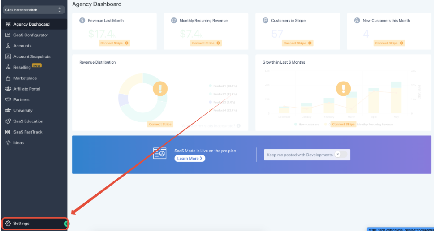
Task: Open Accounts from the sidebar menu
Action: pos(22,46)
